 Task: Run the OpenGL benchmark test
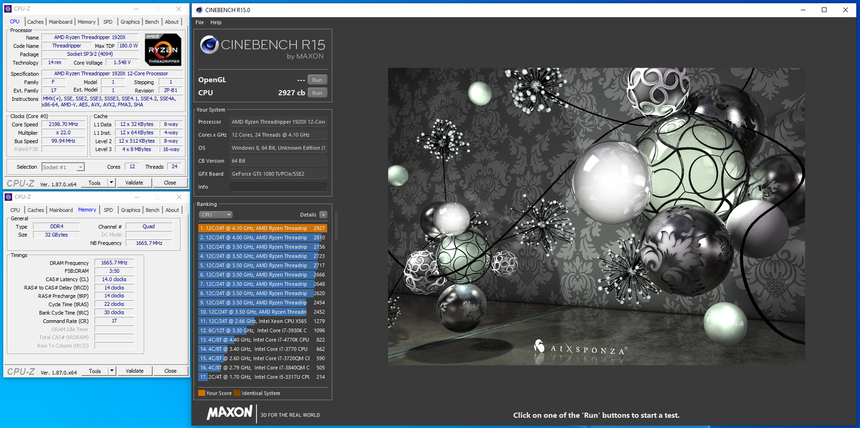click(x=317, y=80)
